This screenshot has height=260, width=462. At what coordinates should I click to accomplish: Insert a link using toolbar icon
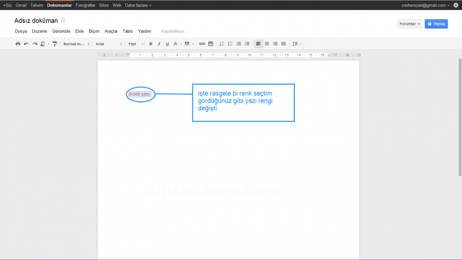click(x=202, y=44)
